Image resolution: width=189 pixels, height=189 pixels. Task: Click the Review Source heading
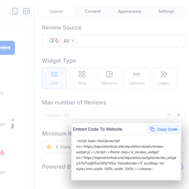click(x=62, y=28)
